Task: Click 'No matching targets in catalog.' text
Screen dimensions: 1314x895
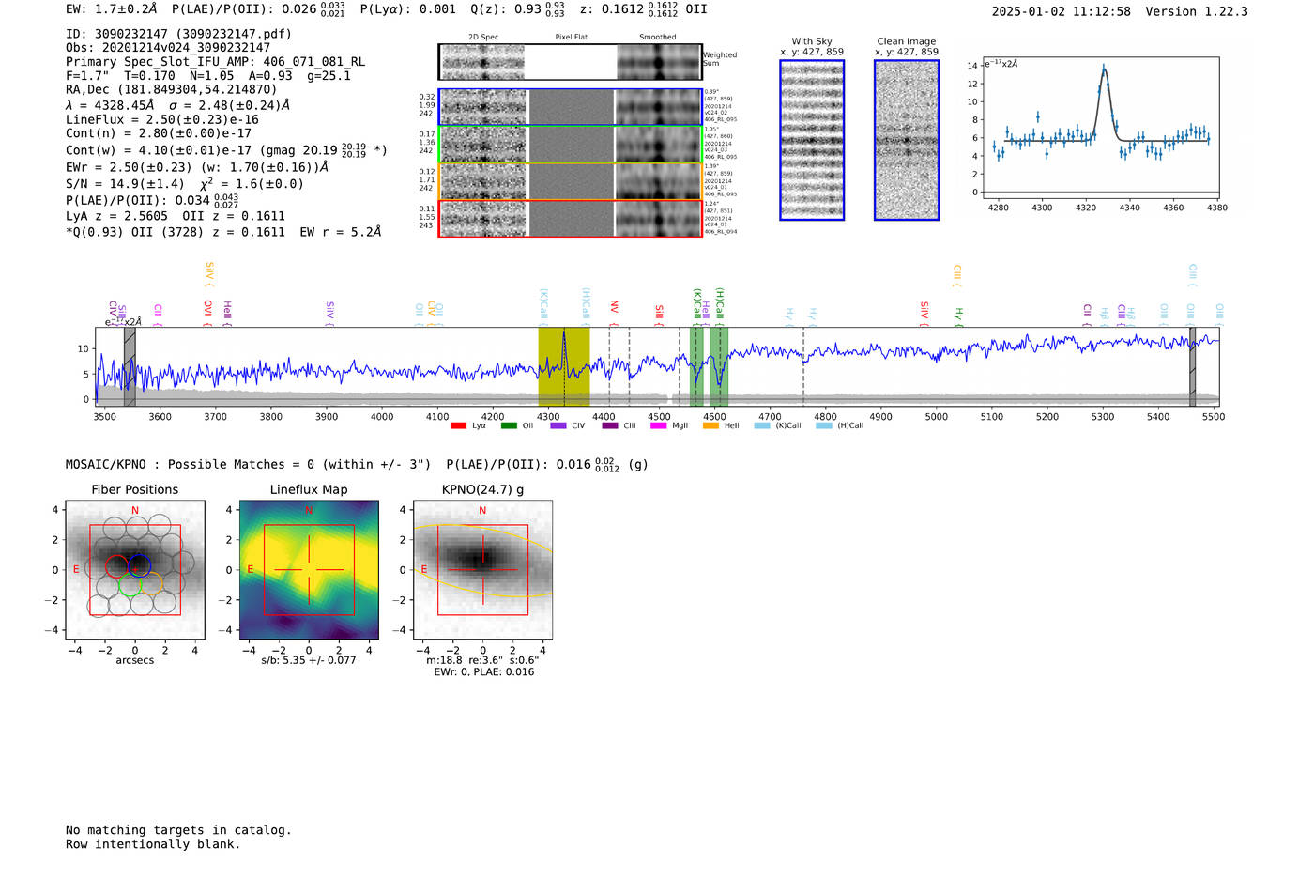Action: (178, 830)
